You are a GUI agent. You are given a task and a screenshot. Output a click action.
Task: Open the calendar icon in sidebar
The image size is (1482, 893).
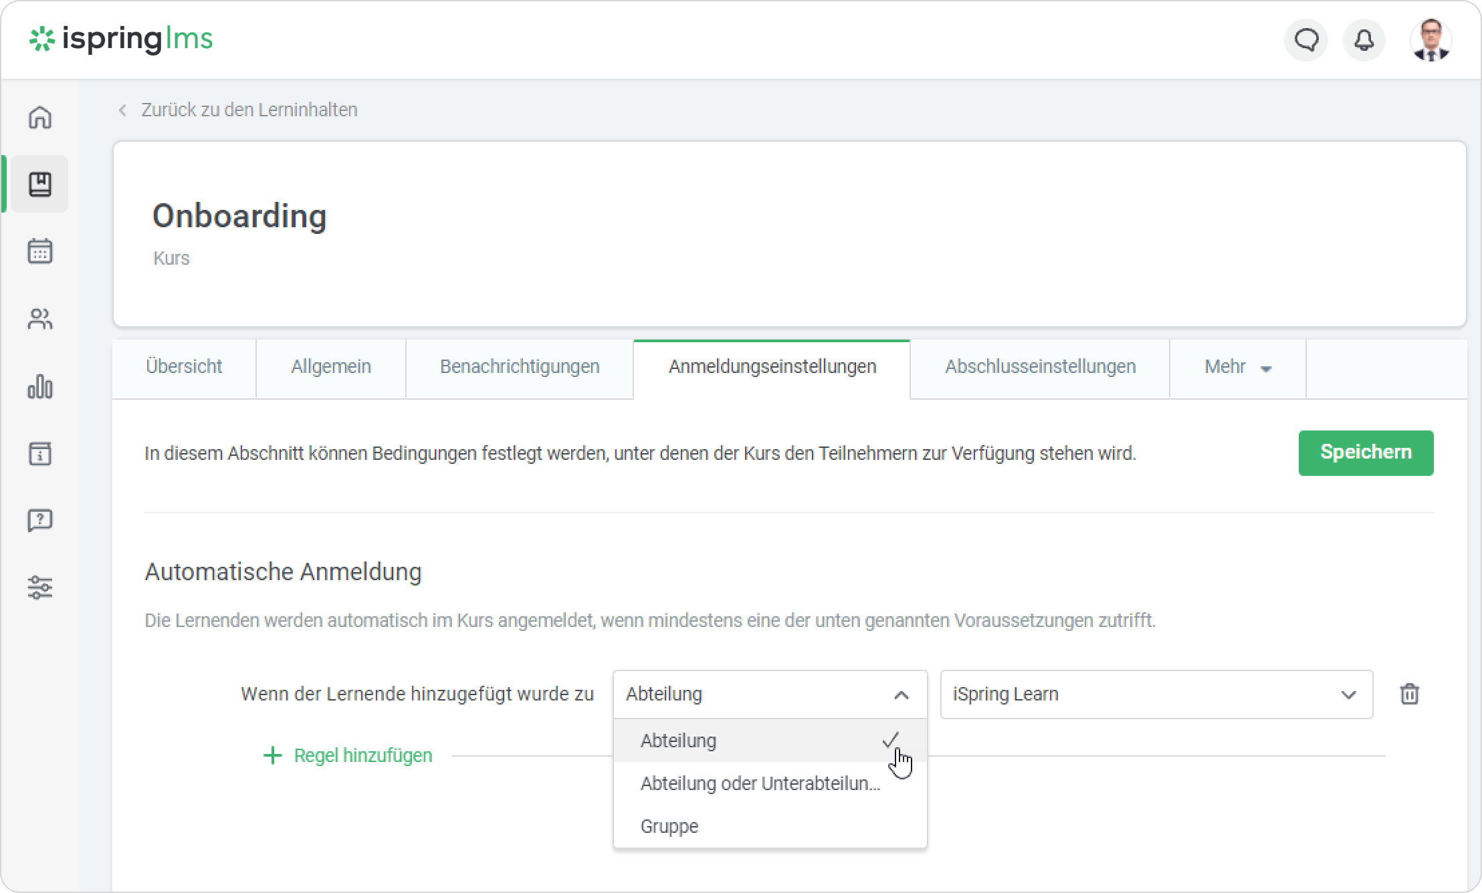(40, 251)
